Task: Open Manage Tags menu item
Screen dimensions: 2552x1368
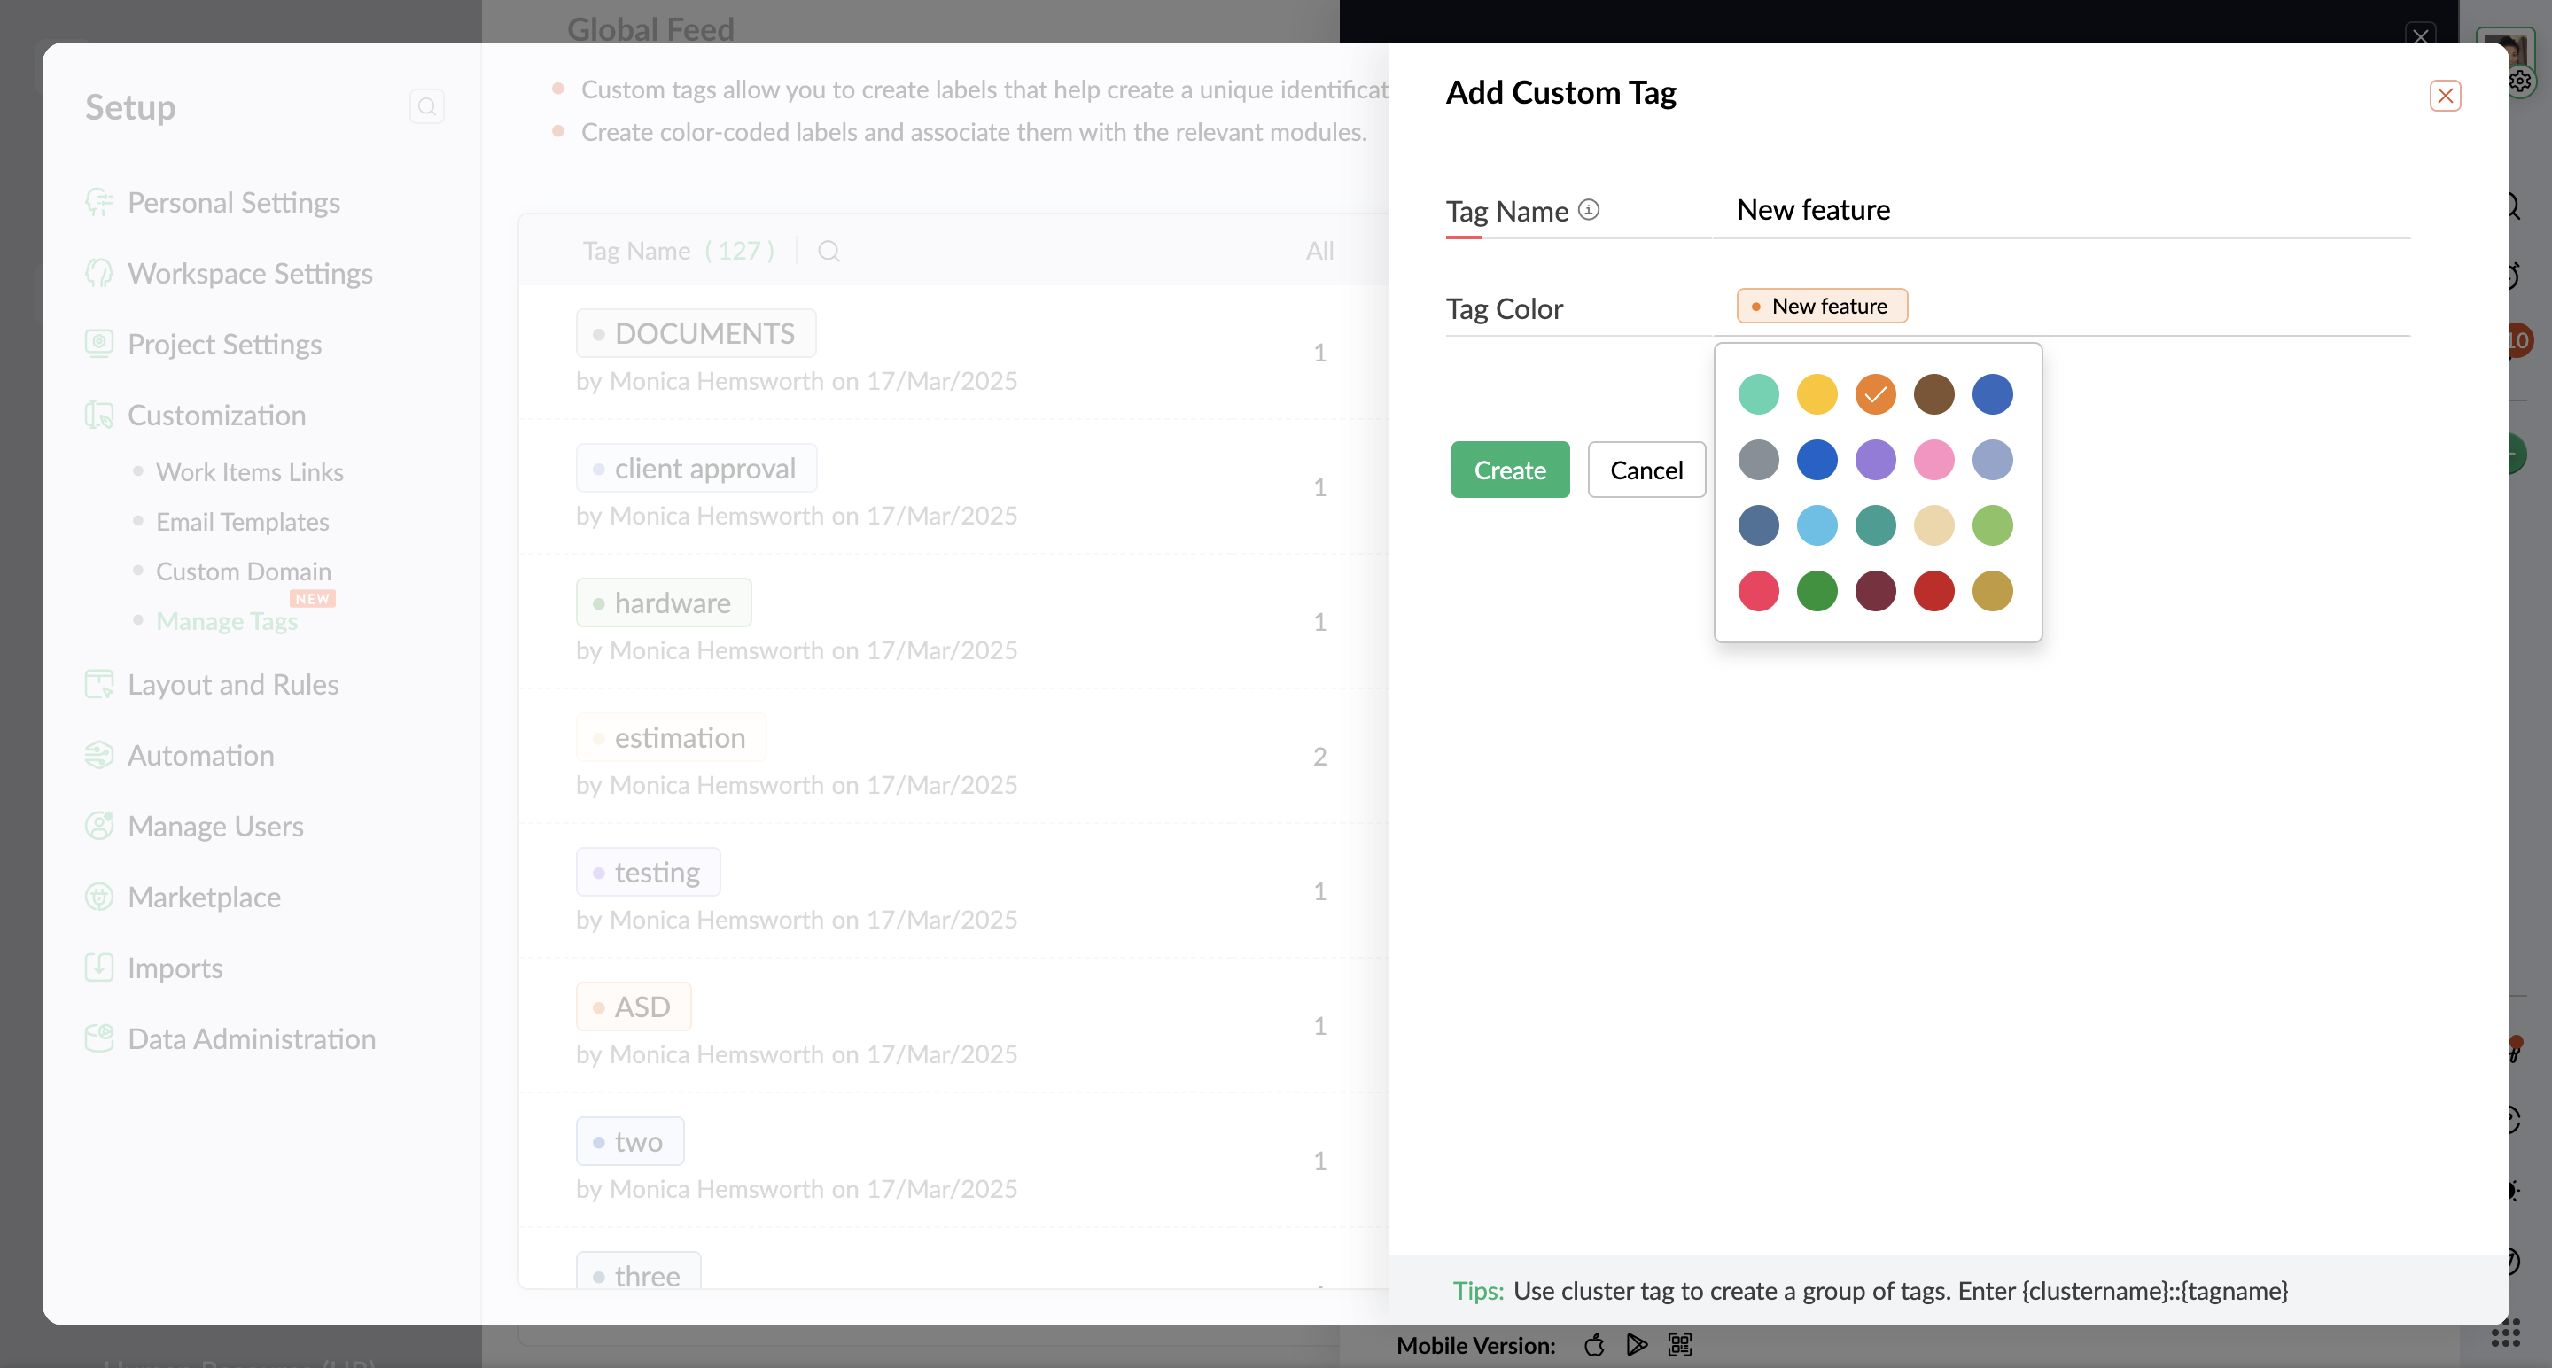Action: pos(227,621)
